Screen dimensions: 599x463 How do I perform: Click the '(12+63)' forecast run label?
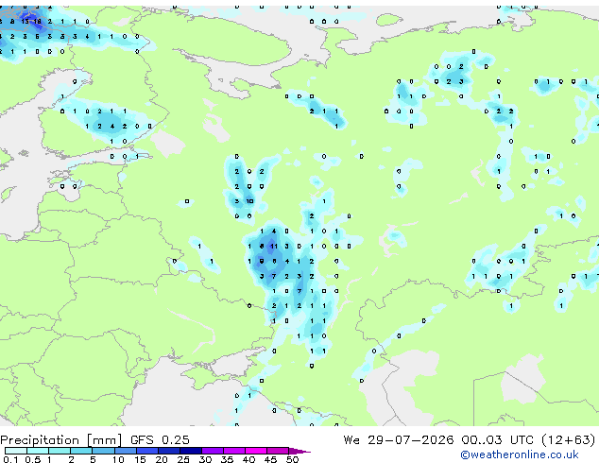pos(569,440)
